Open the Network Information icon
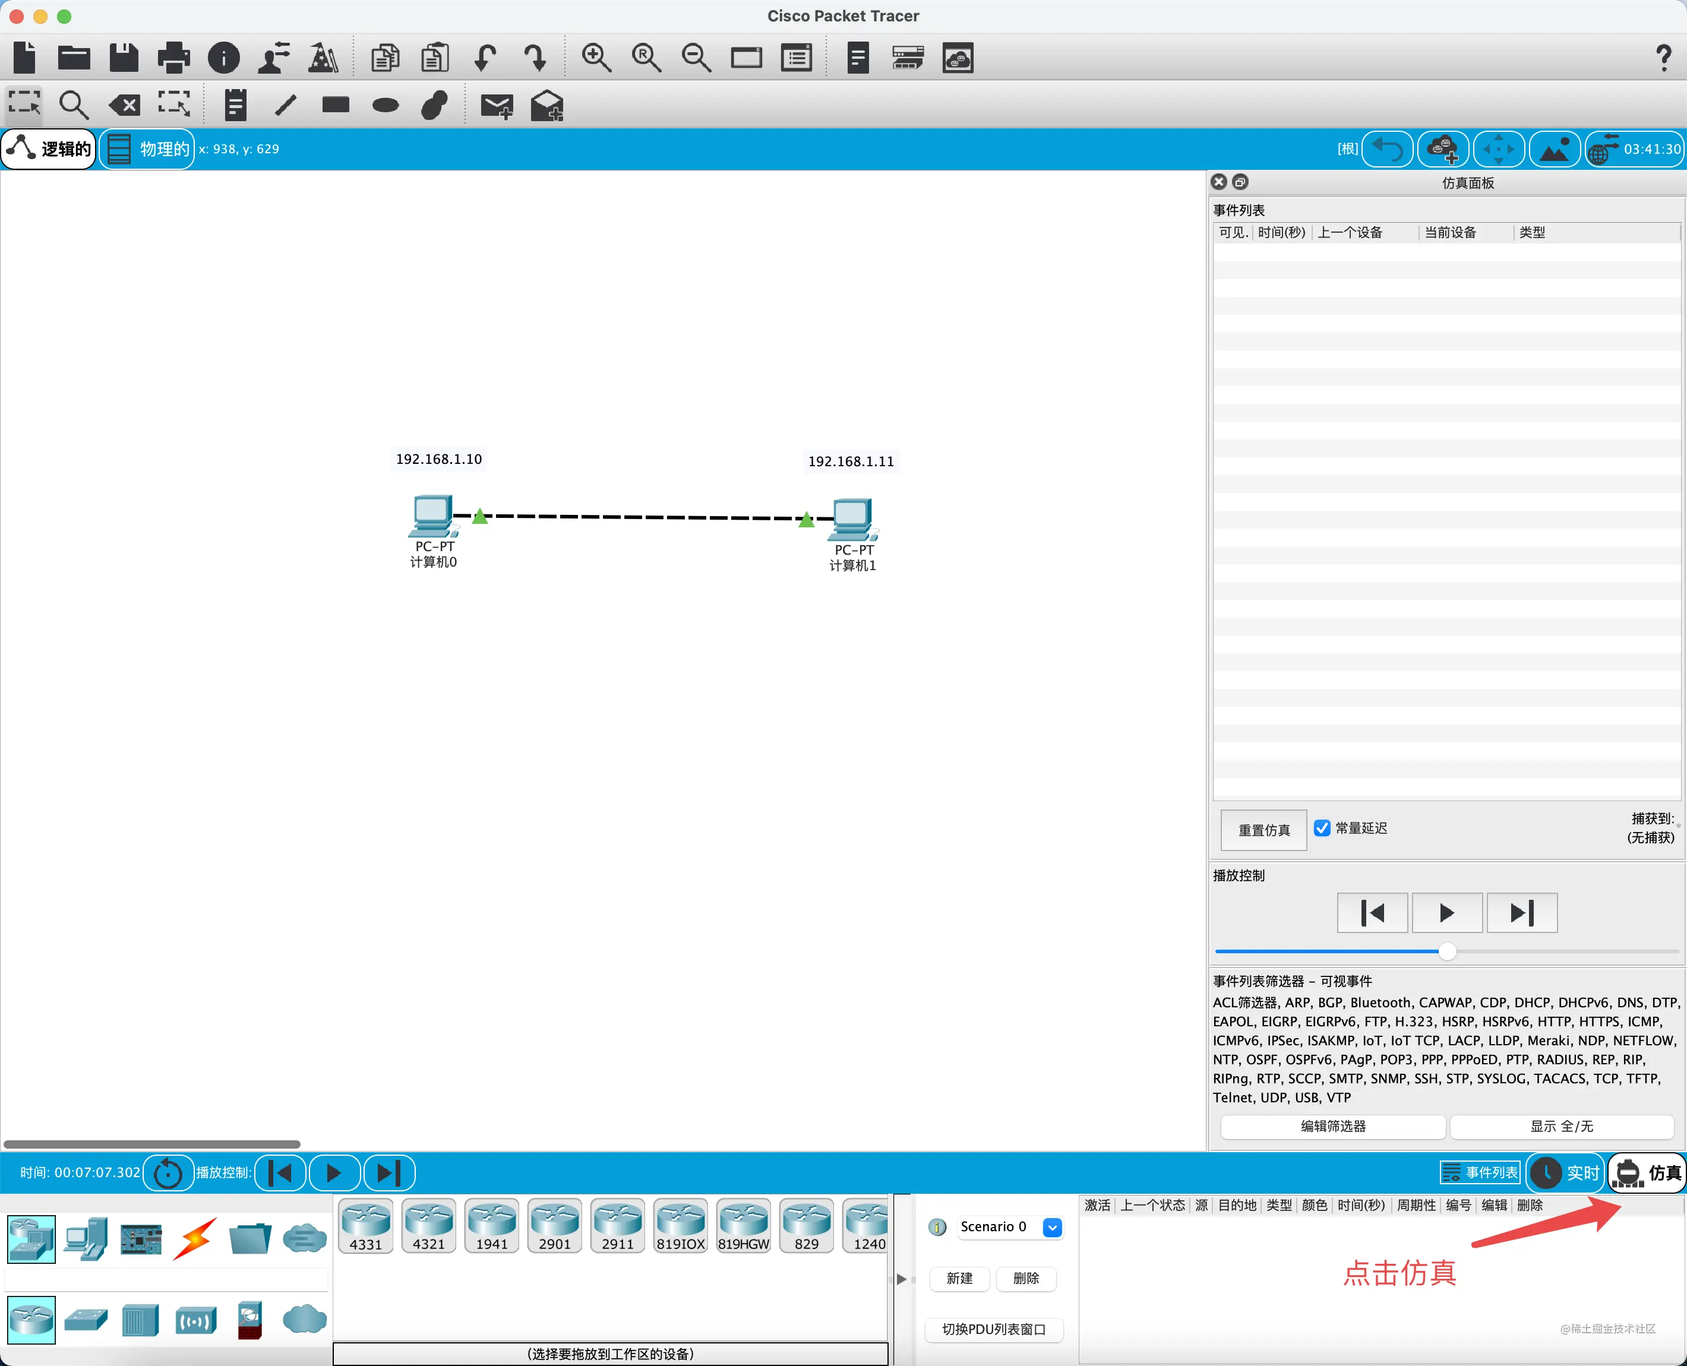The width and height of the screenshot is (1687, 1366). [x=223, y=58]
